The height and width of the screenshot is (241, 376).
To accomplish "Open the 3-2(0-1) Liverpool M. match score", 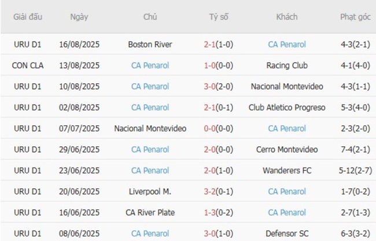I will coord(219,192).
